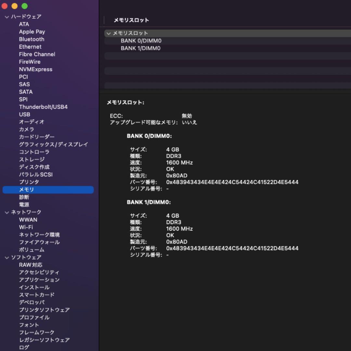
Task: Open the フォント software section
Action: point(30,325)
